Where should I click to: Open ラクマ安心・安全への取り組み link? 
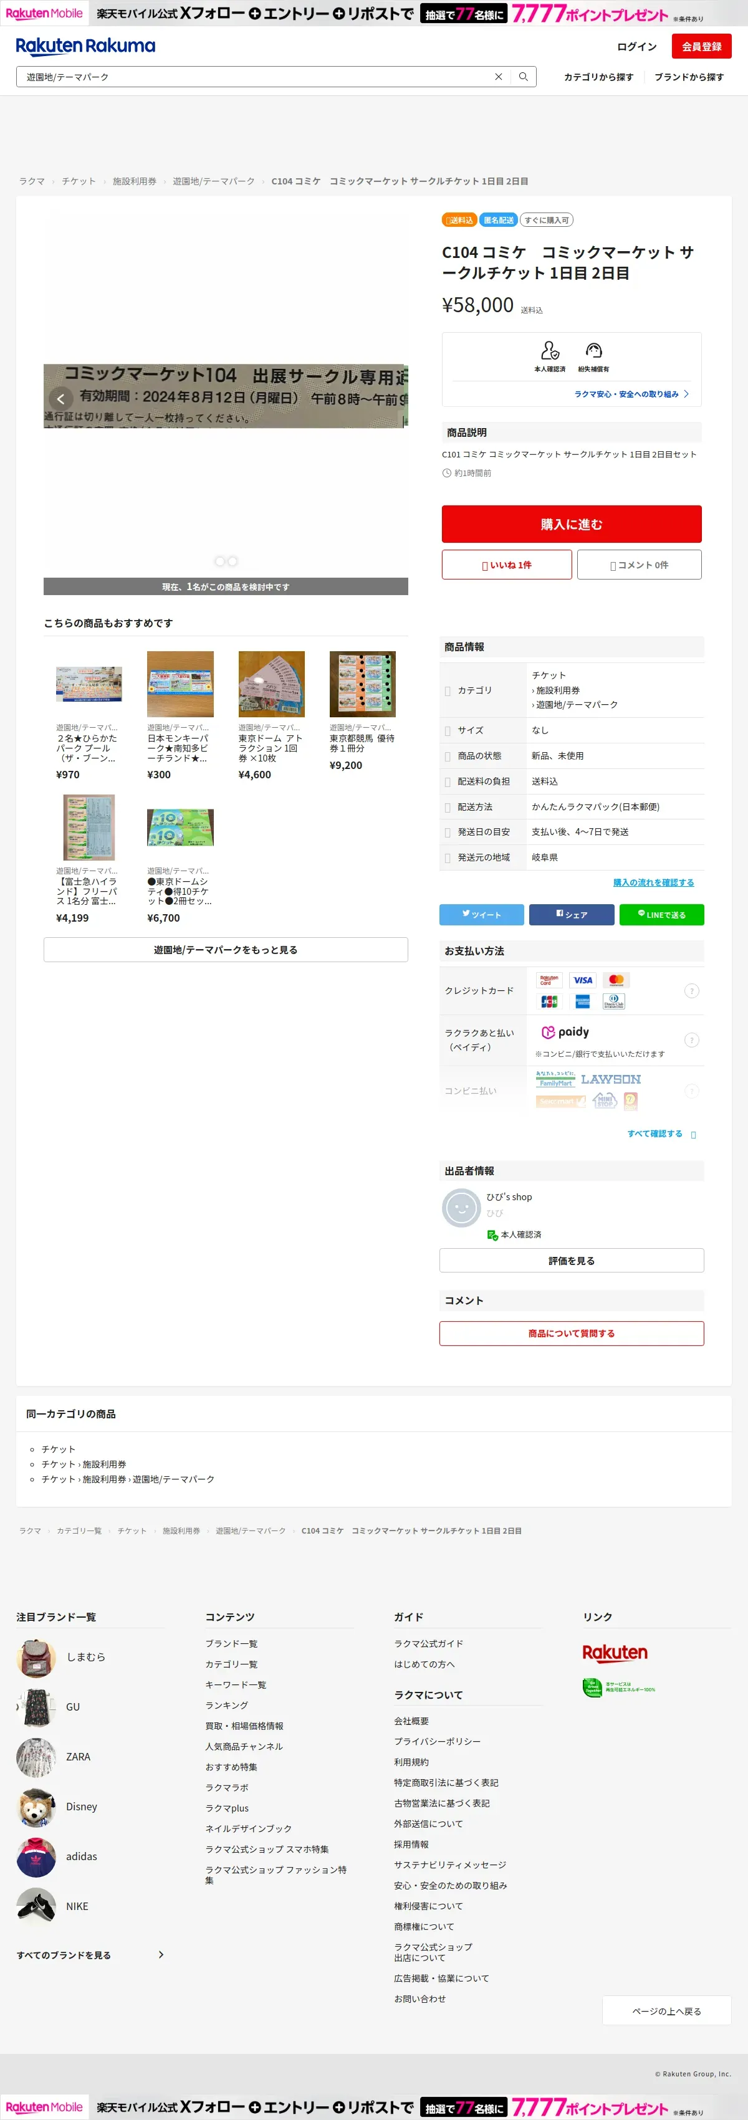pyautogui.click(x=631, y=394)
